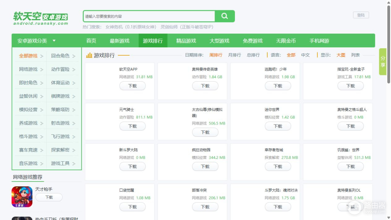Download 奥特曼传奇英雄
Viewport: 391px width, 220px height.
(205, 86)
